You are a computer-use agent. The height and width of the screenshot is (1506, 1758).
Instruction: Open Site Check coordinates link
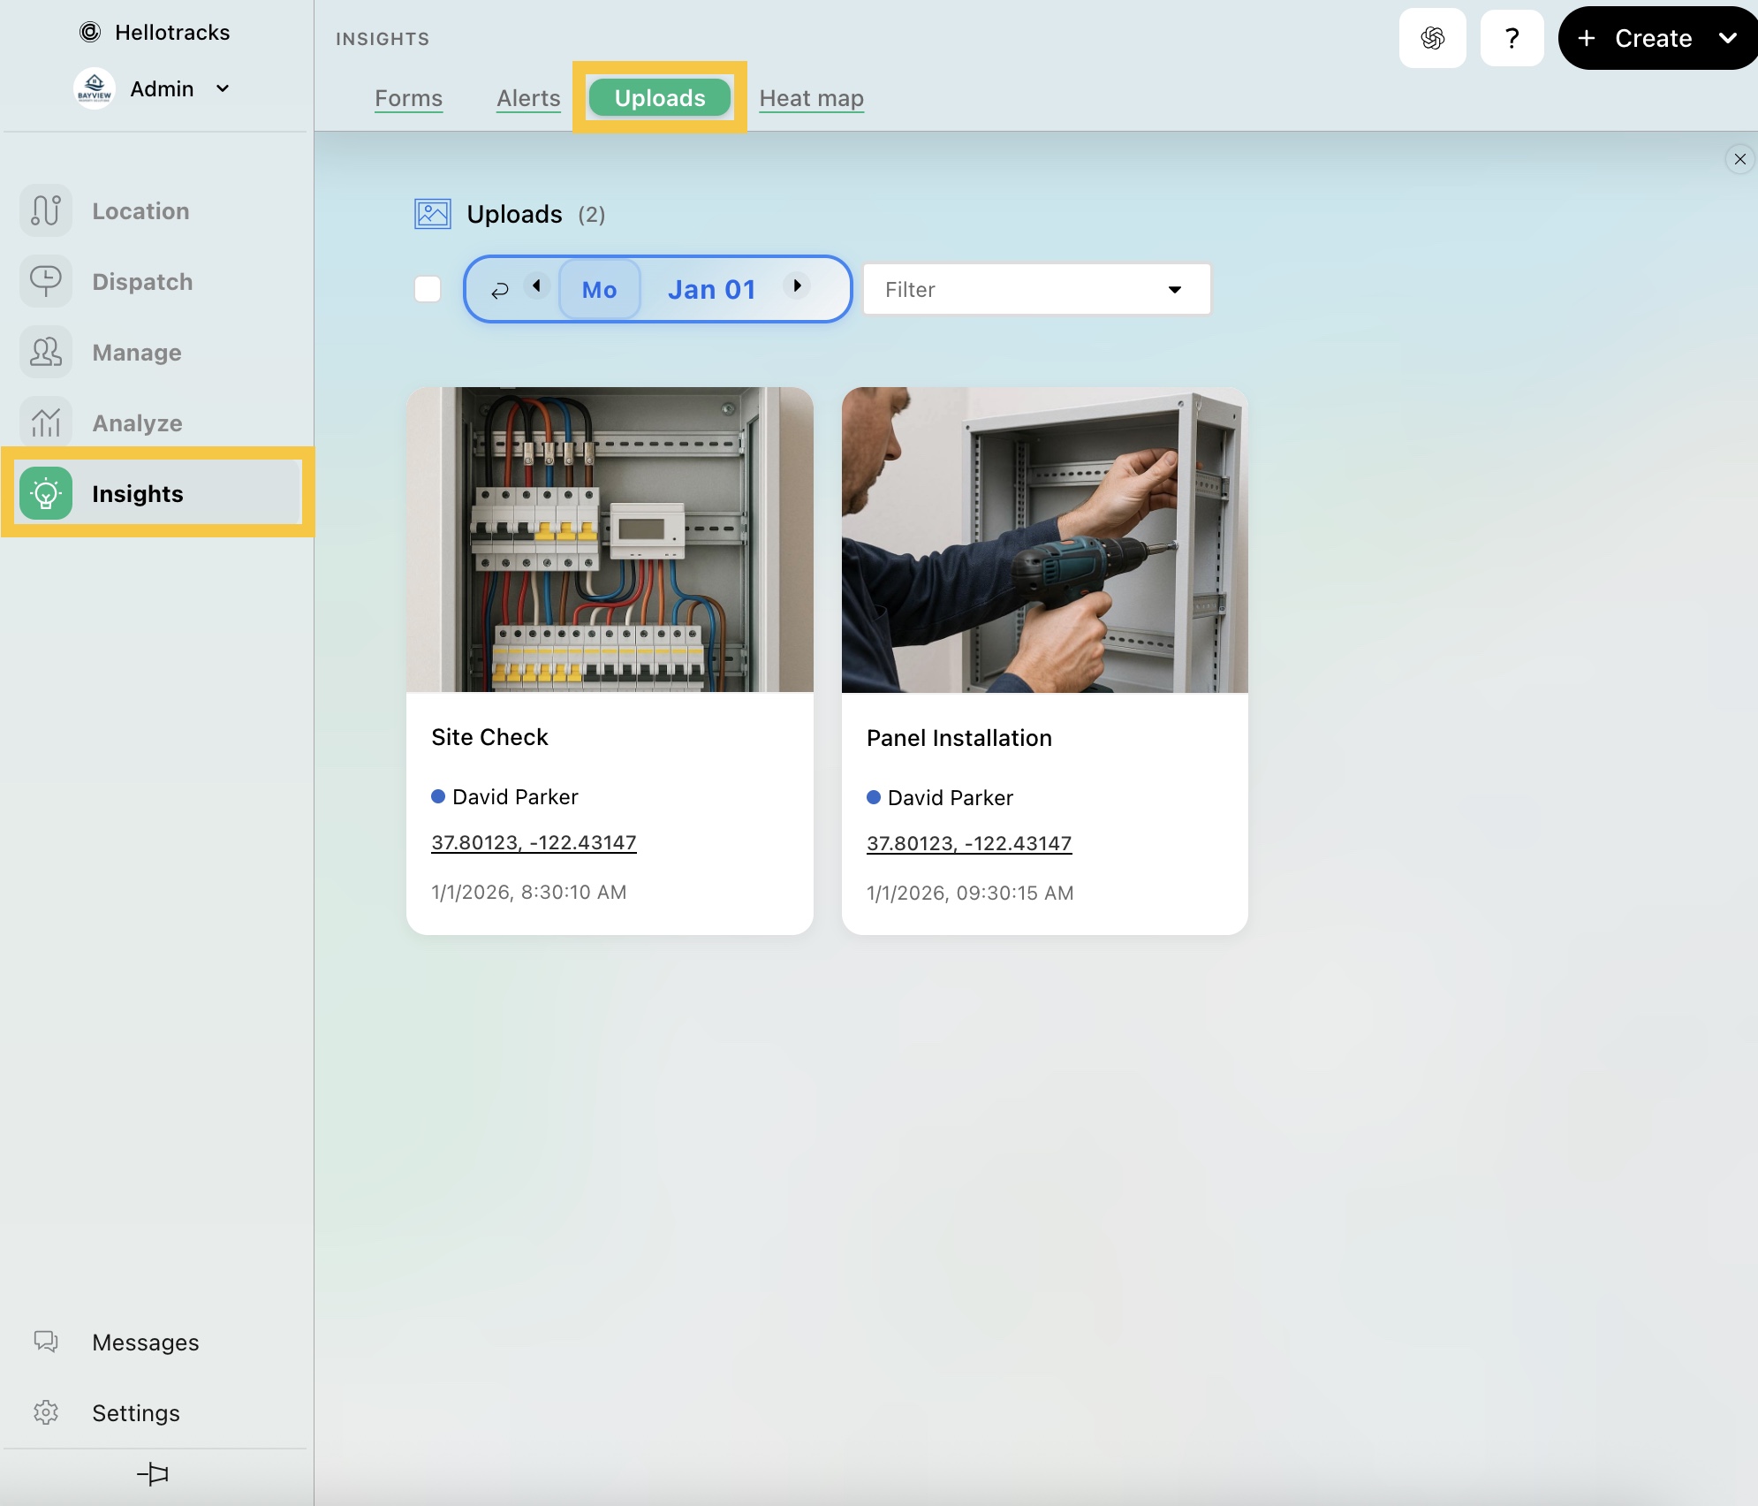click(534, 842)
